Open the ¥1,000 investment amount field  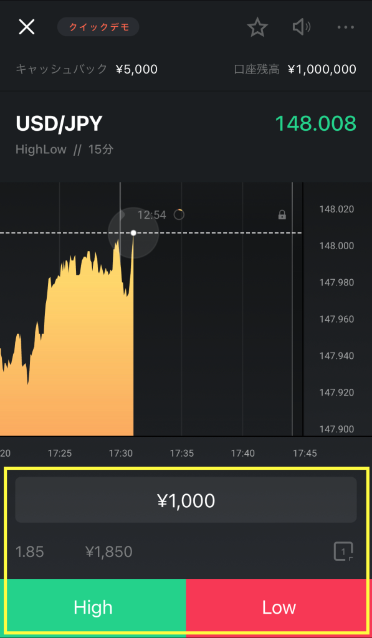click(186, 500)
